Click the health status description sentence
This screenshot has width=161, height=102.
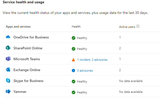tap(75, 13)
